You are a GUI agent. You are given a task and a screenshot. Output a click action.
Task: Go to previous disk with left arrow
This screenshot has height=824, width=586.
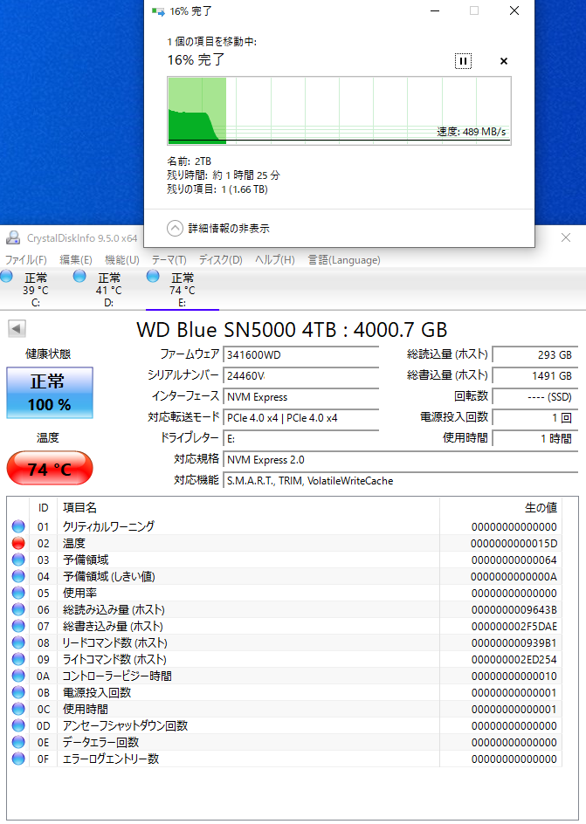tap(17, 329)
